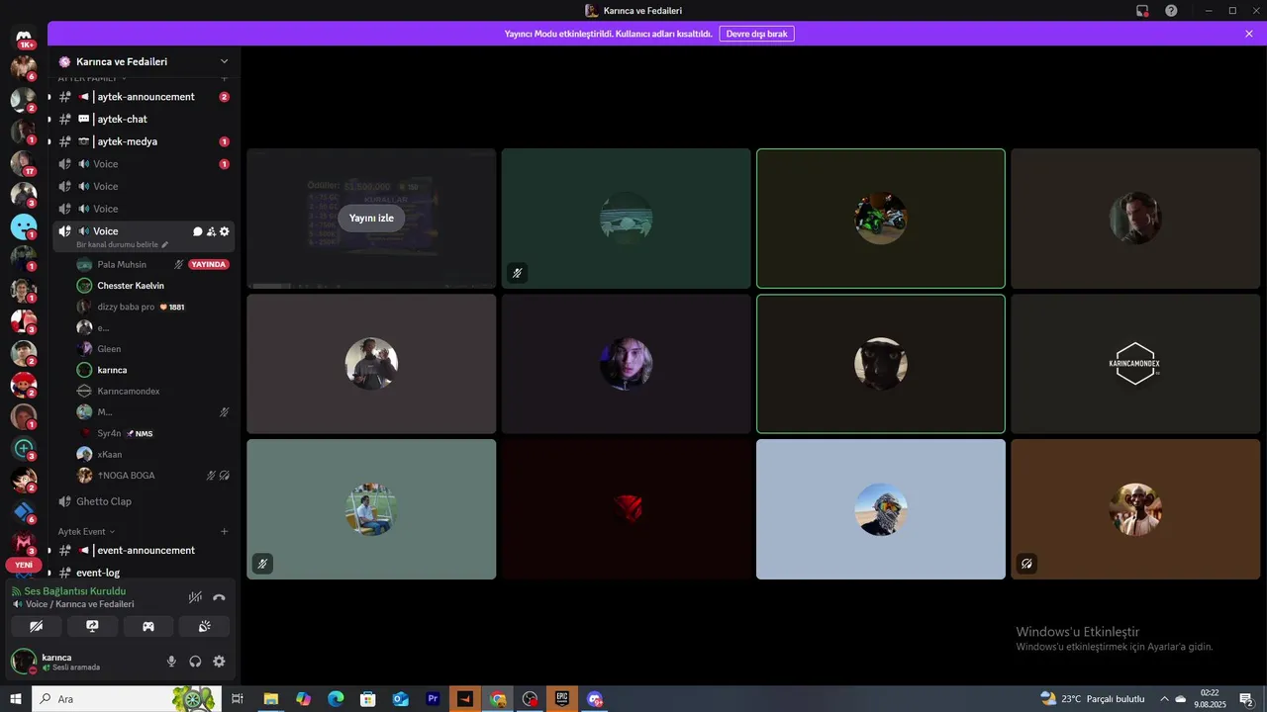Open user settings gear icon
Image resolution: width=1267 pixels, height=712 pixels.
tap(219, 662)
